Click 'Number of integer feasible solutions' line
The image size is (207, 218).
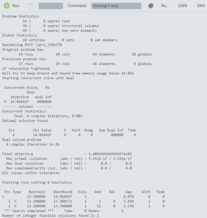pyautogui.click(x=50, y=216)
